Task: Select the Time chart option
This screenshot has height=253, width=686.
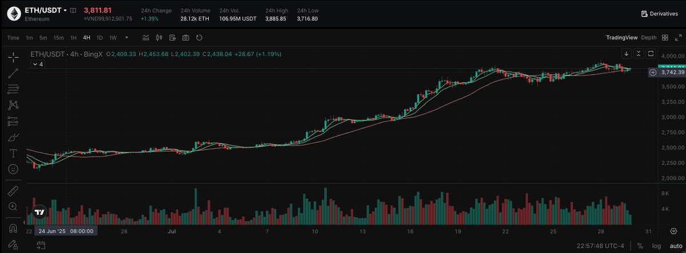Action: coord(13,38)
